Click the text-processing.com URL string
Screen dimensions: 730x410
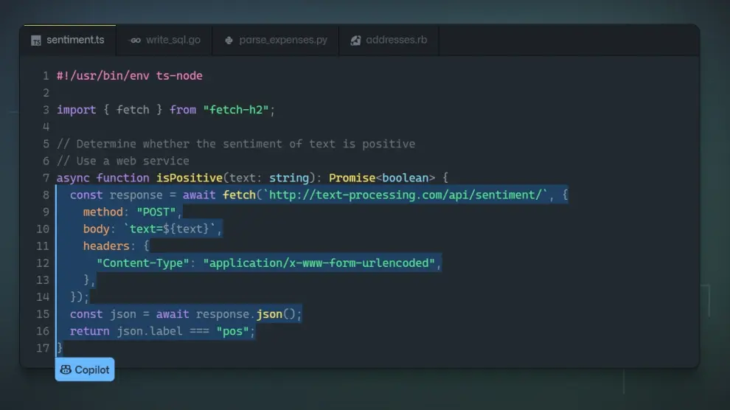click(403, 195)
